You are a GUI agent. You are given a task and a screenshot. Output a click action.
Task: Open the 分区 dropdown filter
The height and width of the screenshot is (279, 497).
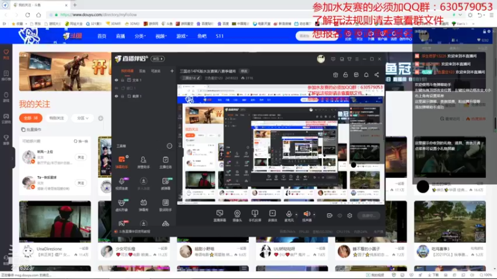click(x=83, y=118)
